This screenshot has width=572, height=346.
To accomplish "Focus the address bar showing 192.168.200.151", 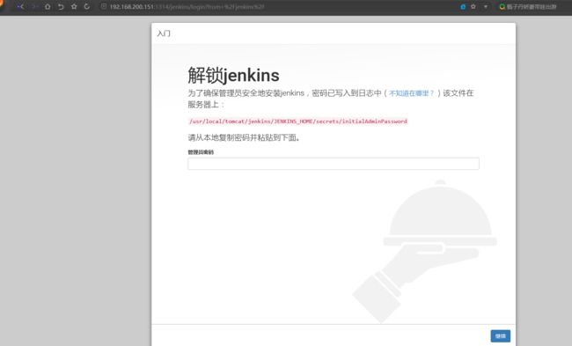I will click(187, 6).
